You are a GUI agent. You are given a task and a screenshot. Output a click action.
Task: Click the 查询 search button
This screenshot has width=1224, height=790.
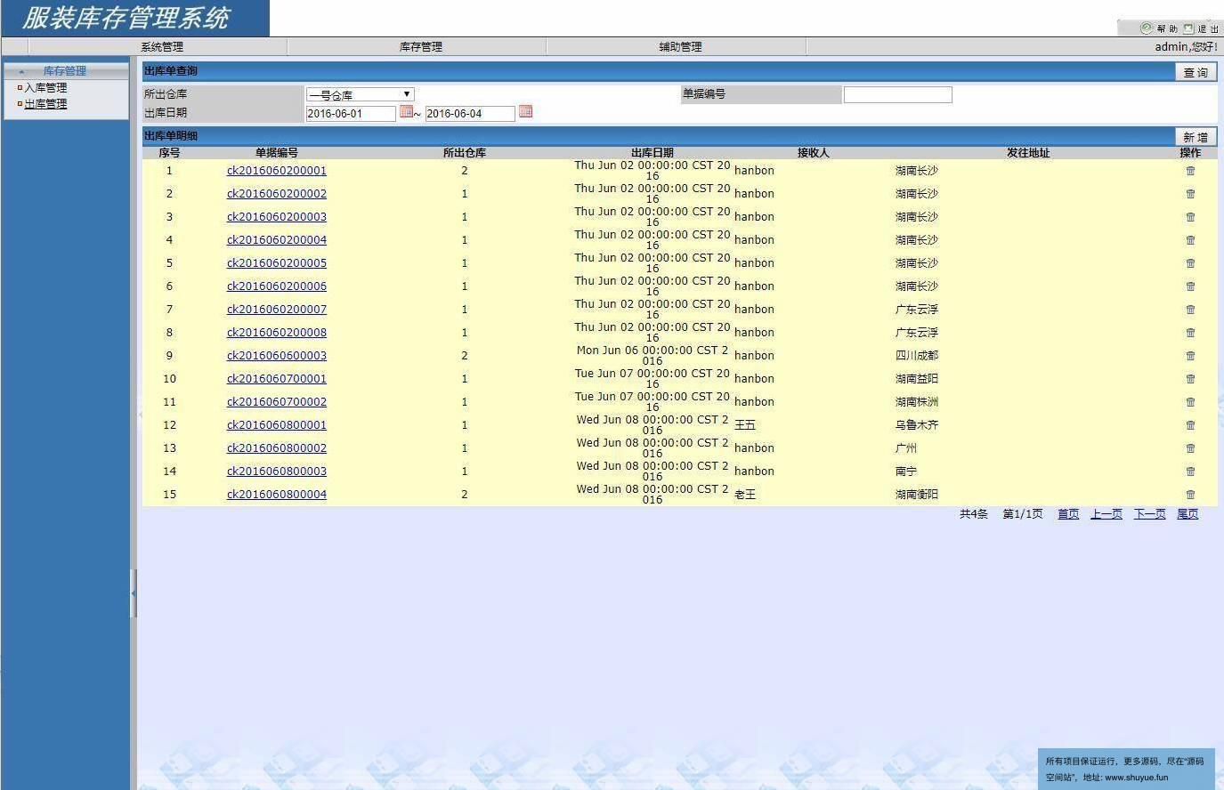[1196, 72]
